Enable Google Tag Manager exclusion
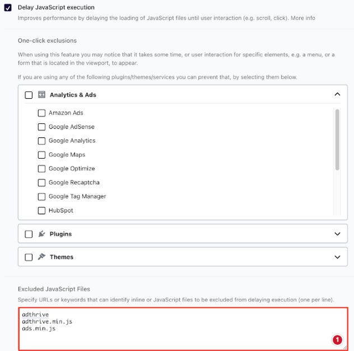 coord(41,197)
